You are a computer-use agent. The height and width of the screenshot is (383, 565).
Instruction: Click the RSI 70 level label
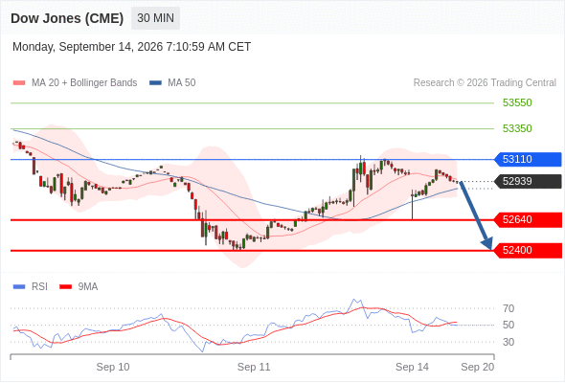[508, 308]
